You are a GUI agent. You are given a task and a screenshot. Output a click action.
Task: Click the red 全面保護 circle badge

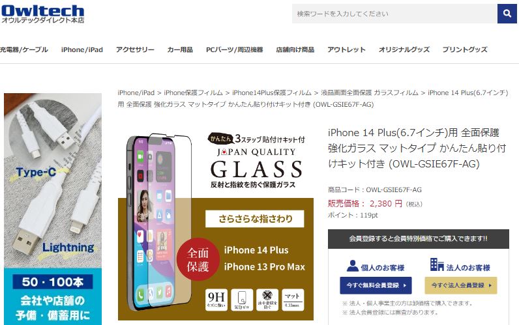[198, 259]
